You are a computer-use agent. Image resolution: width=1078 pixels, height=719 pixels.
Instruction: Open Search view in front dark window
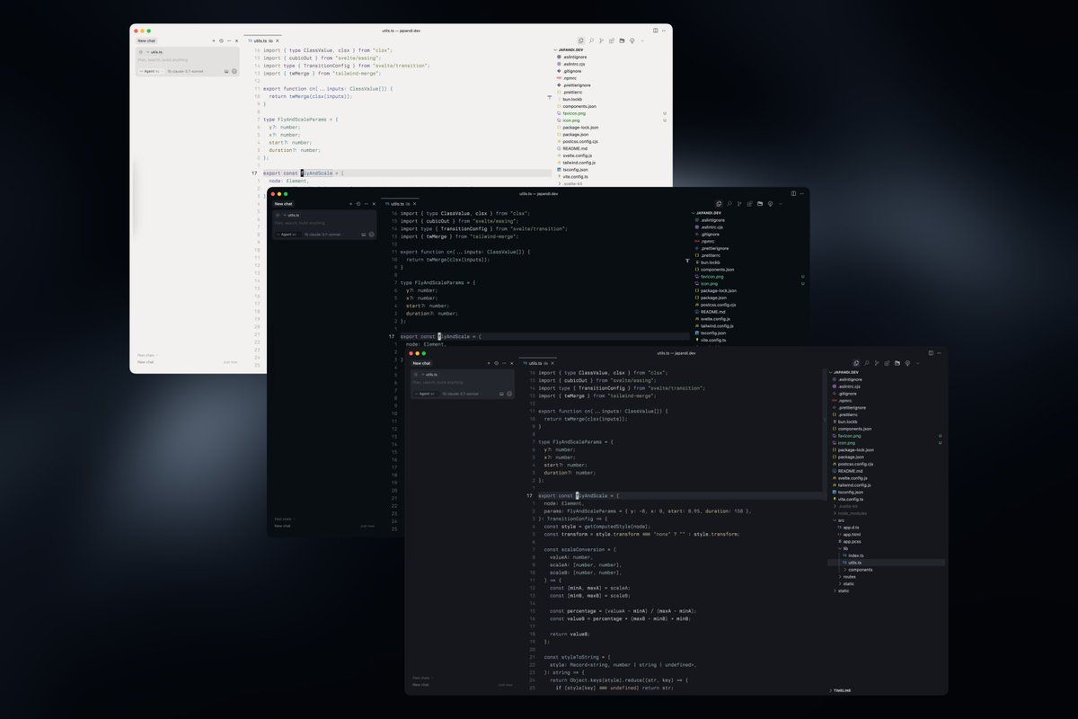click(866, 363)
